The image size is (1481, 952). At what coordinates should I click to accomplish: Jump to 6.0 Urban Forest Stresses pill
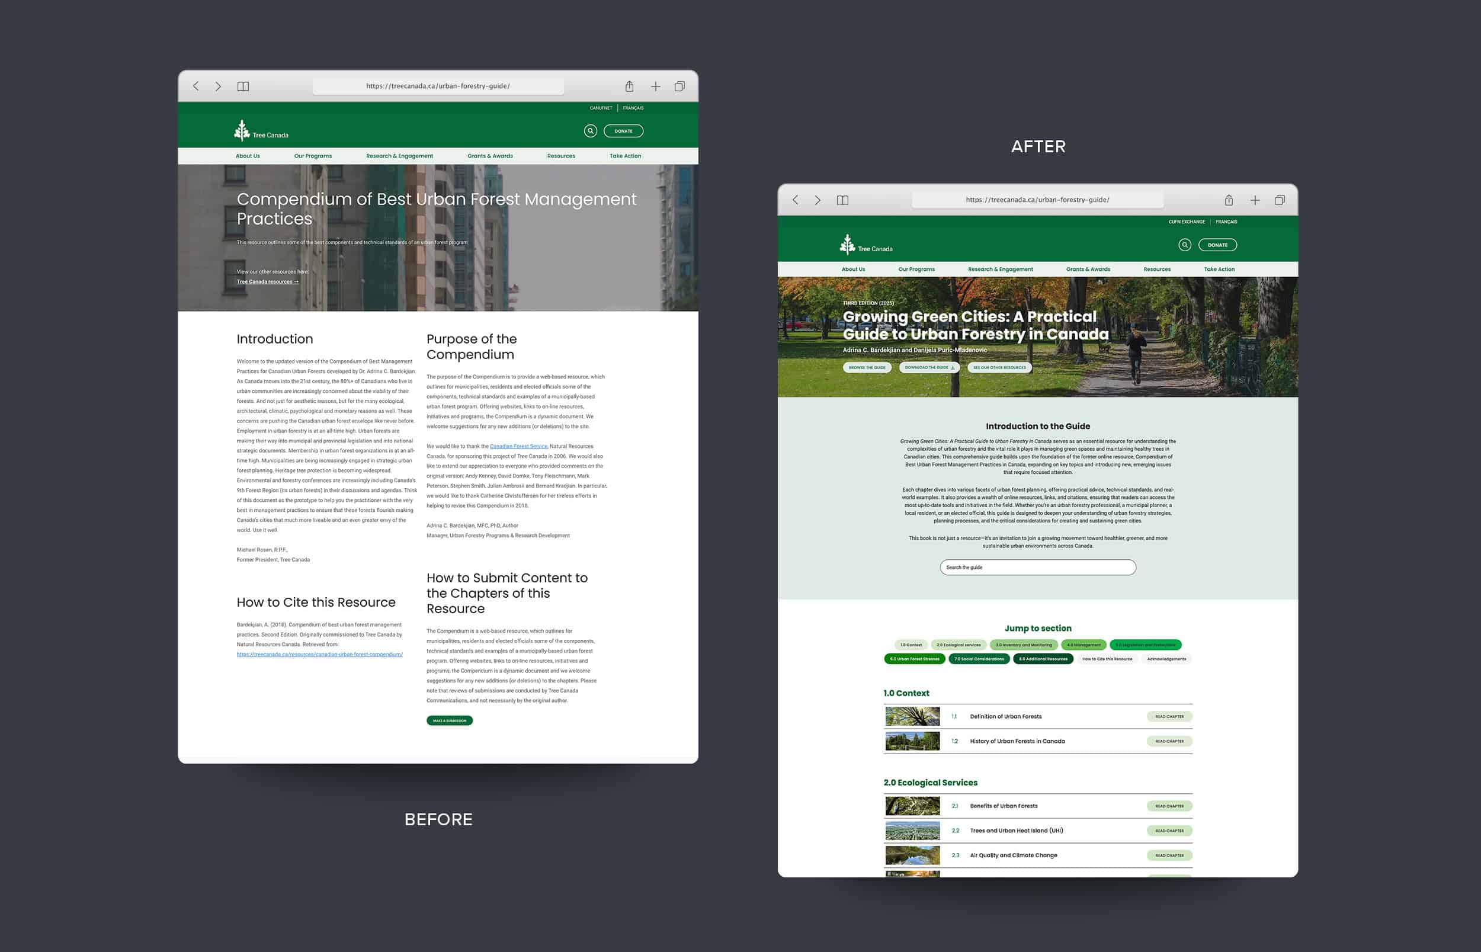click(x=915, y=659)
